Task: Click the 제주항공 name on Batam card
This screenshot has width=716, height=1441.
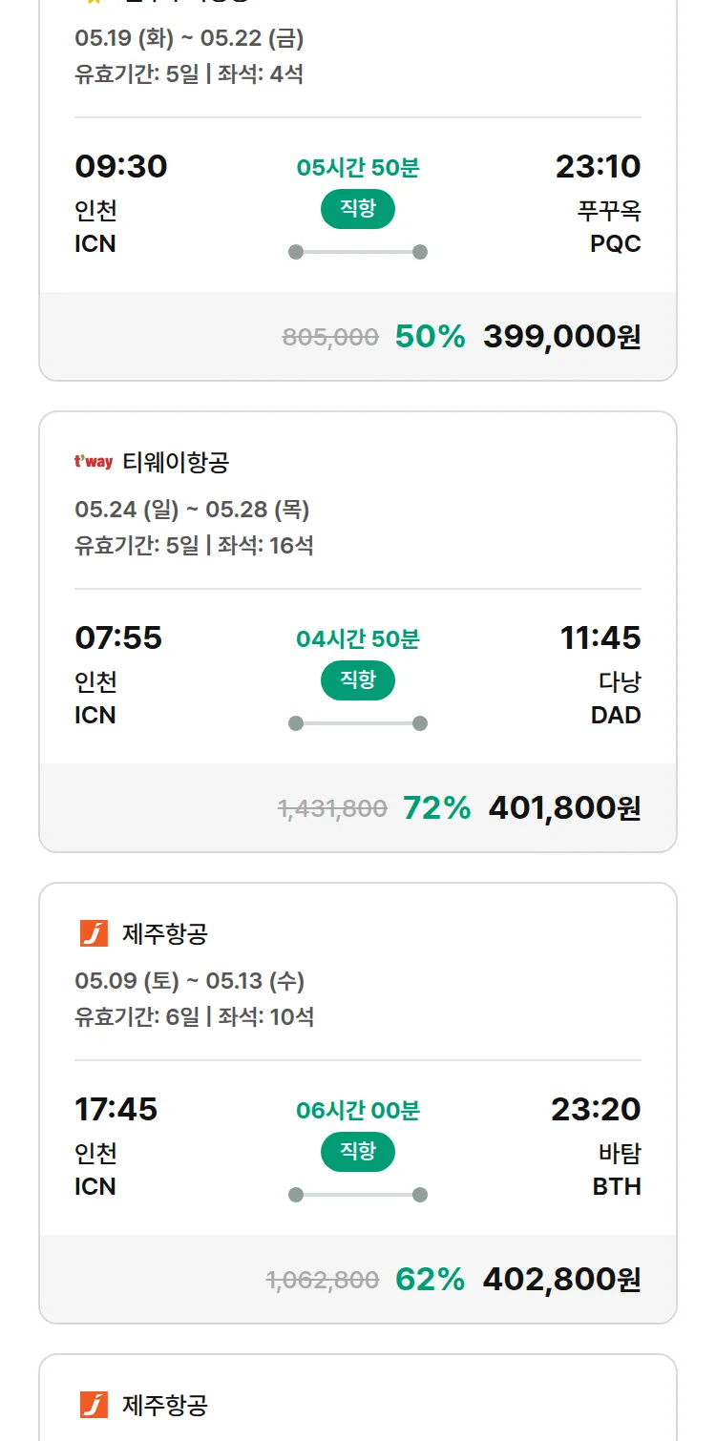Action: click(164, 933)
